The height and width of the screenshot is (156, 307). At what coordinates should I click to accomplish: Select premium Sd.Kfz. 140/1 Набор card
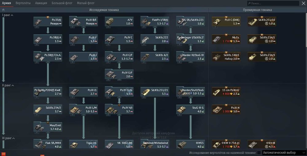[x=226, y=57]
